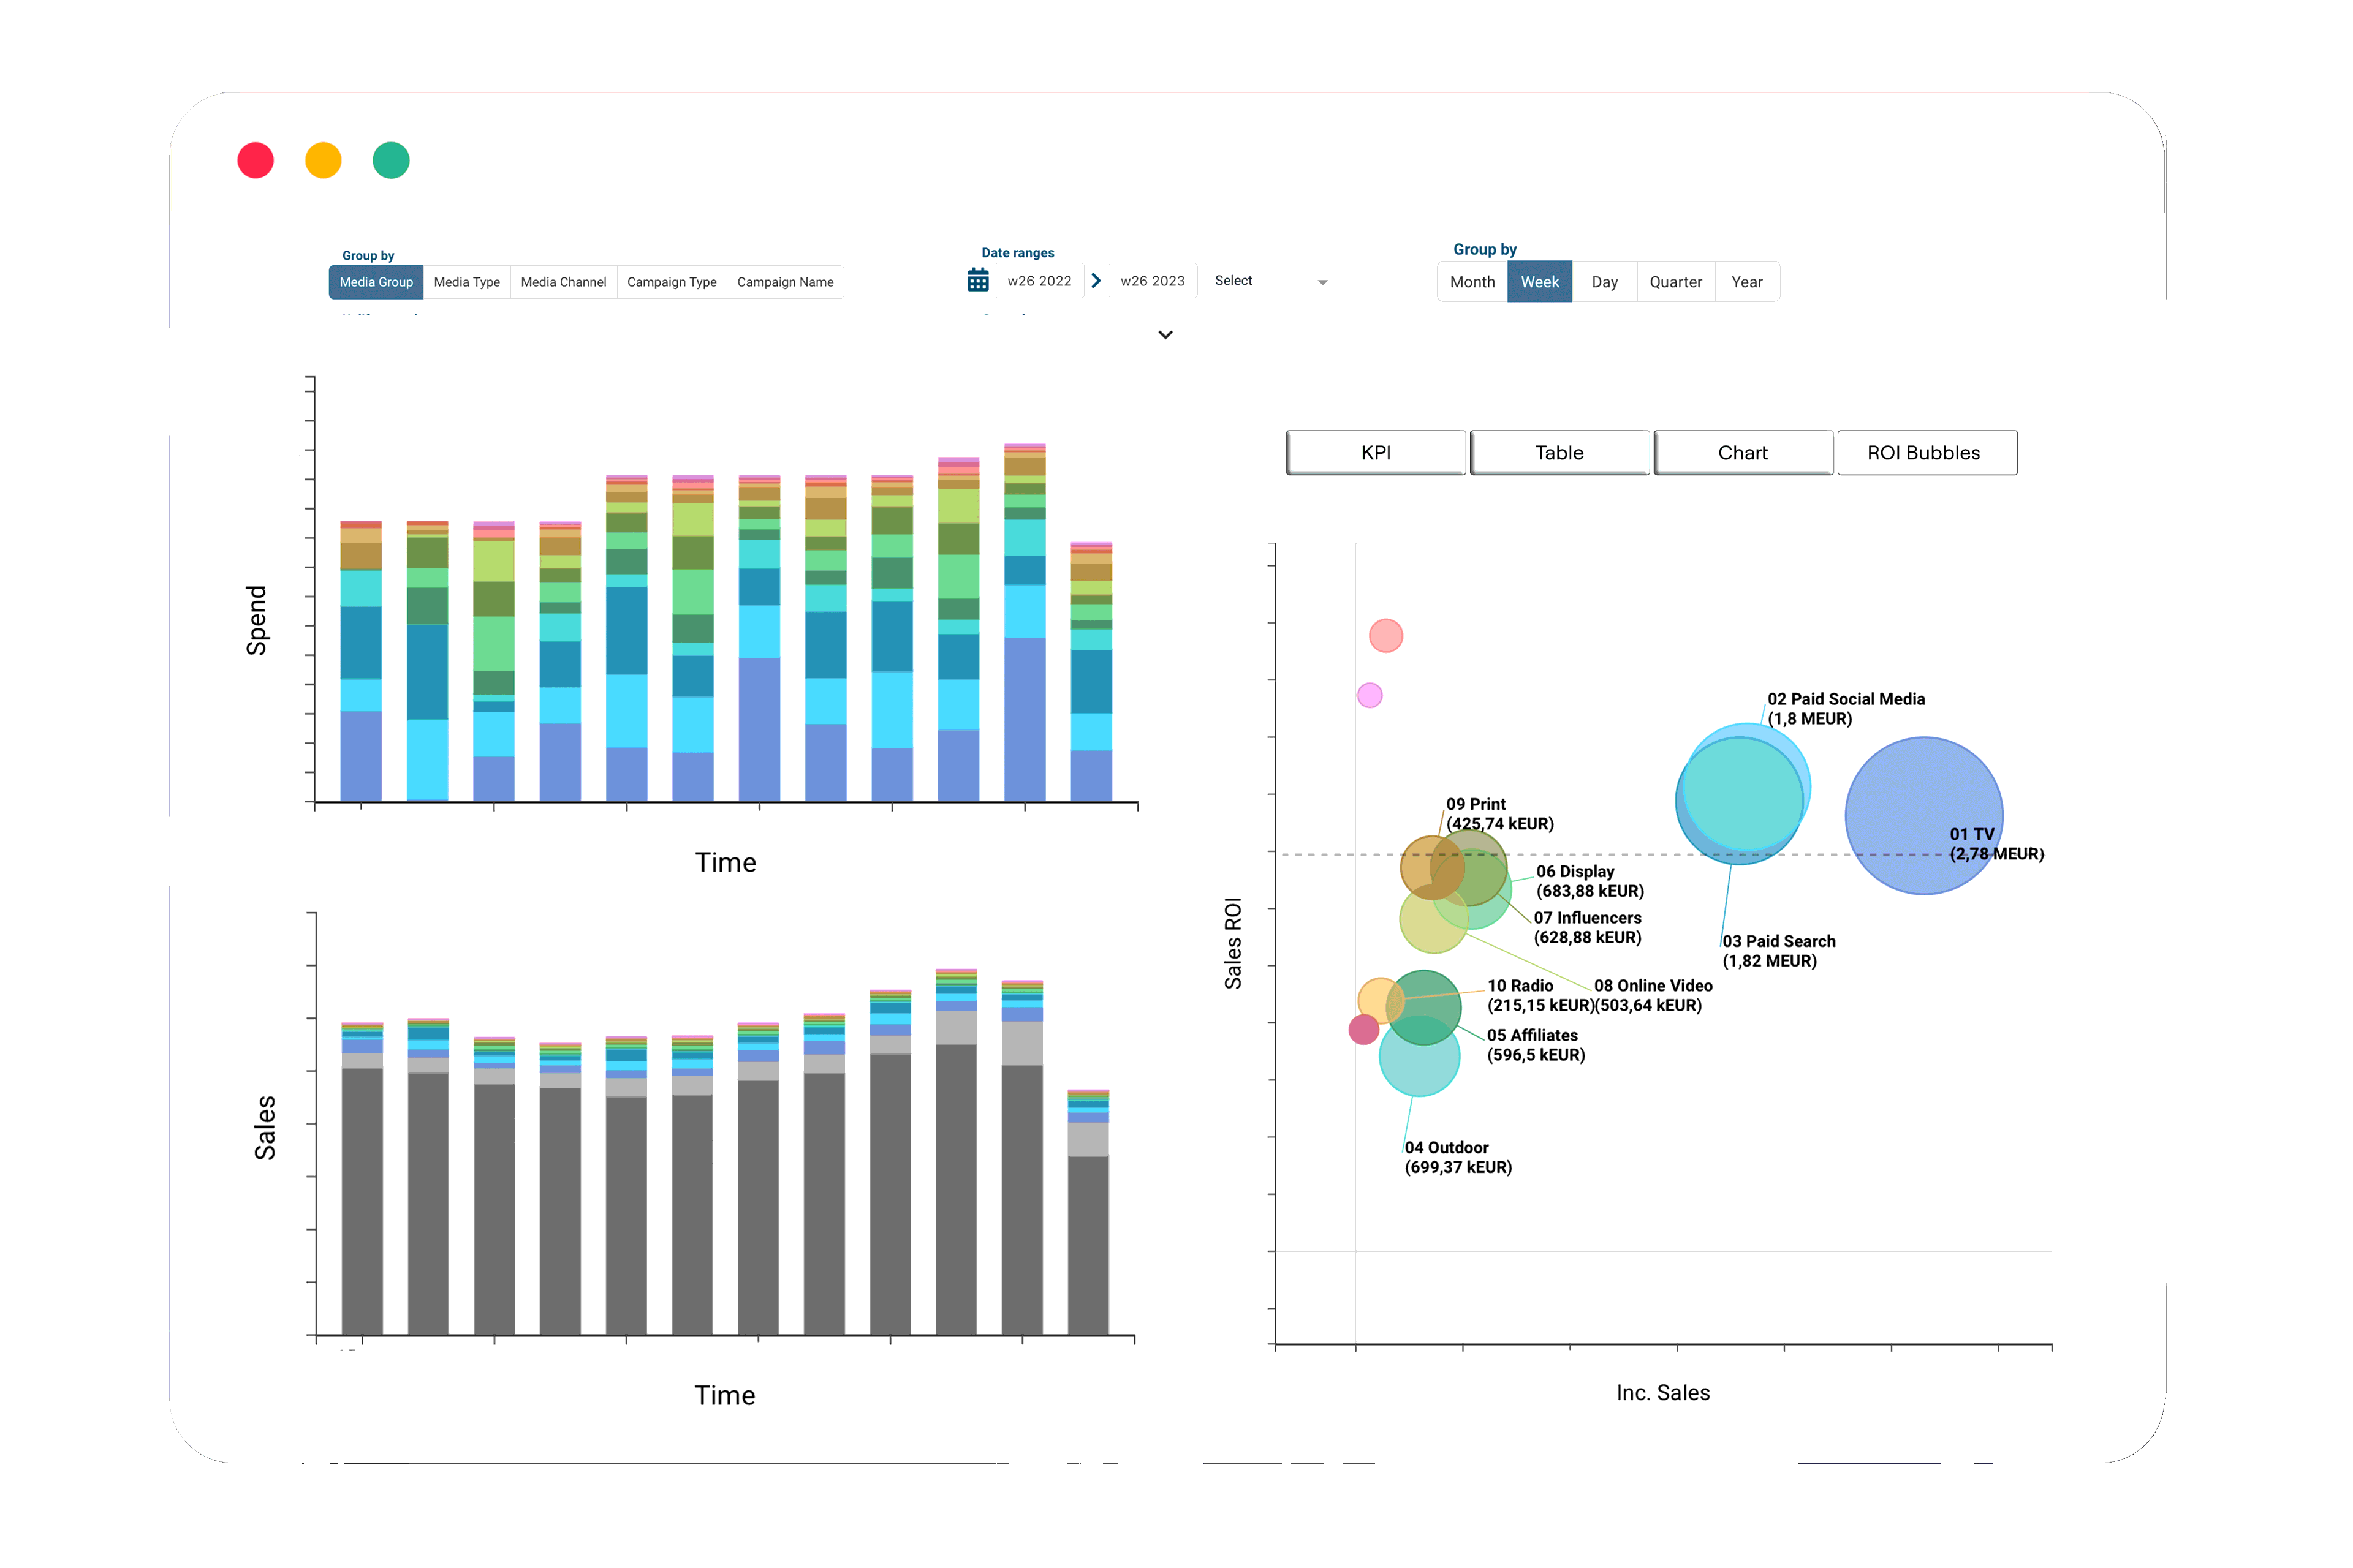The width and height of the screenshot is (2353, 1568).
Task: Click the arrow between date ranges
Action: click(x=1096, y=281)
